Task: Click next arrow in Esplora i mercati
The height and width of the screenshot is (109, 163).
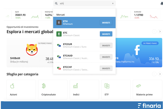Action: pyautogui.click(x=160, y=32)
